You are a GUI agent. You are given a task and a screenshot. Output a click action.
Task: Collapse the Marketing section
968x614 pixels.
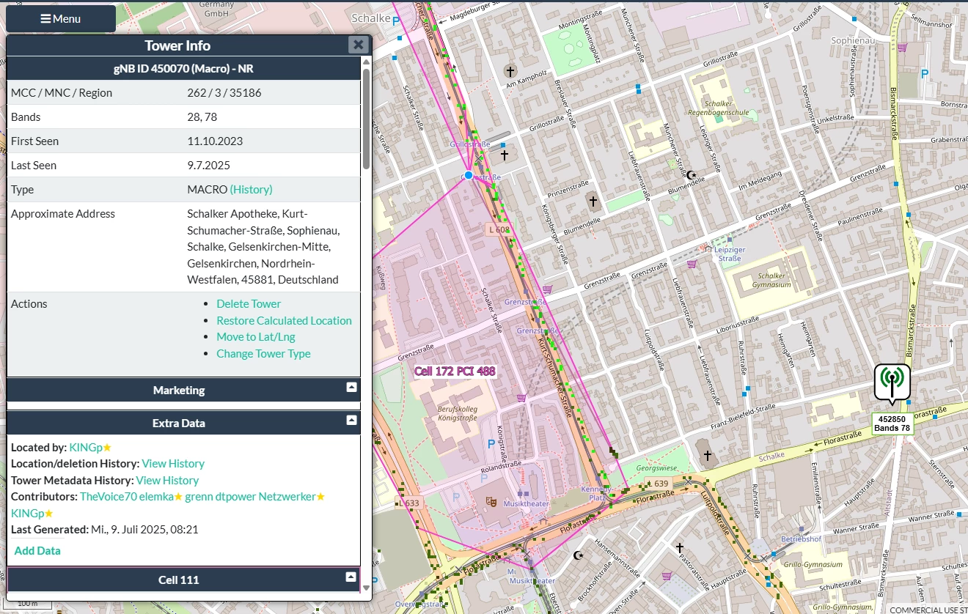351,387
